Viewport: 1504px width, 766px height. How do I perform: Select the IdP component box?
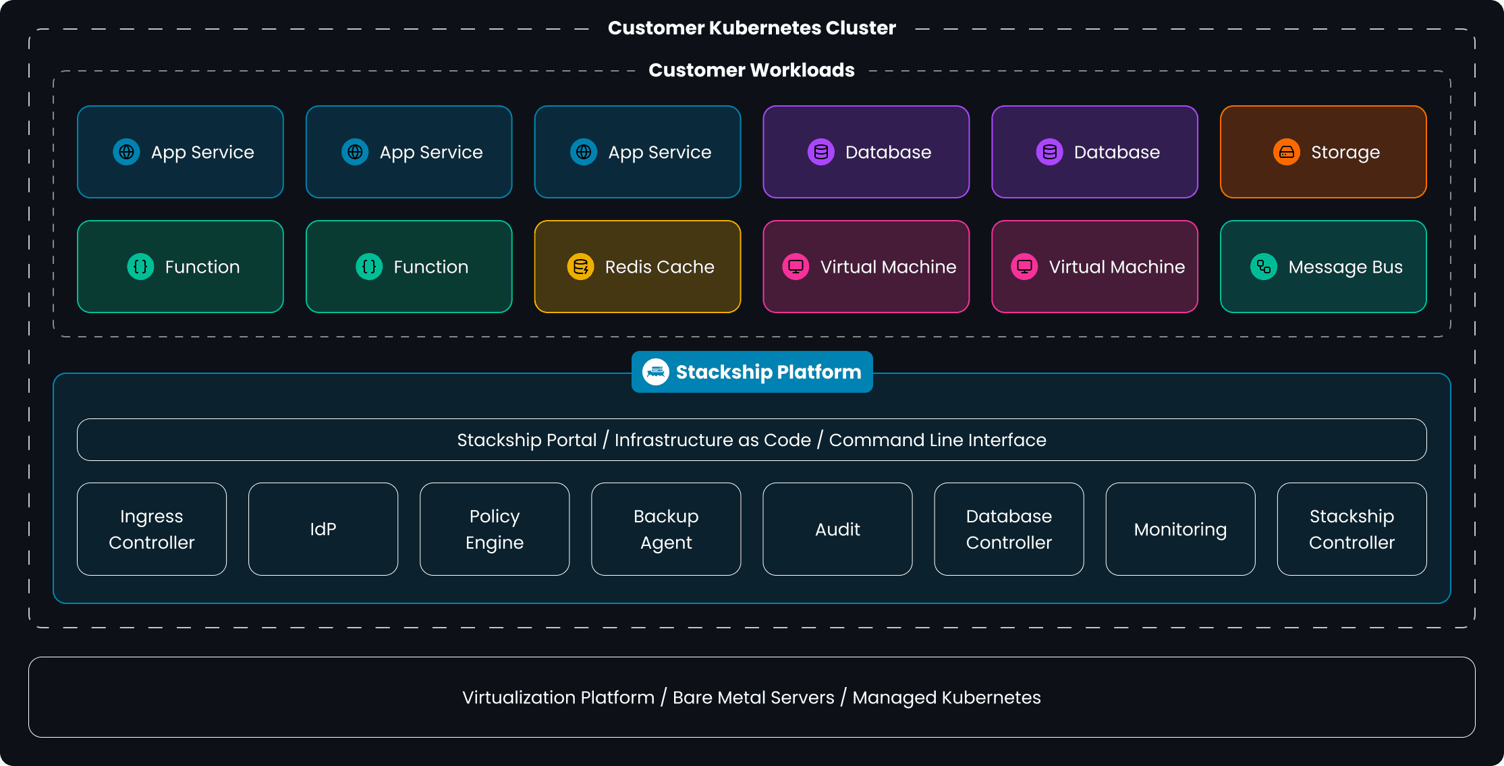[x=323, y=529]
